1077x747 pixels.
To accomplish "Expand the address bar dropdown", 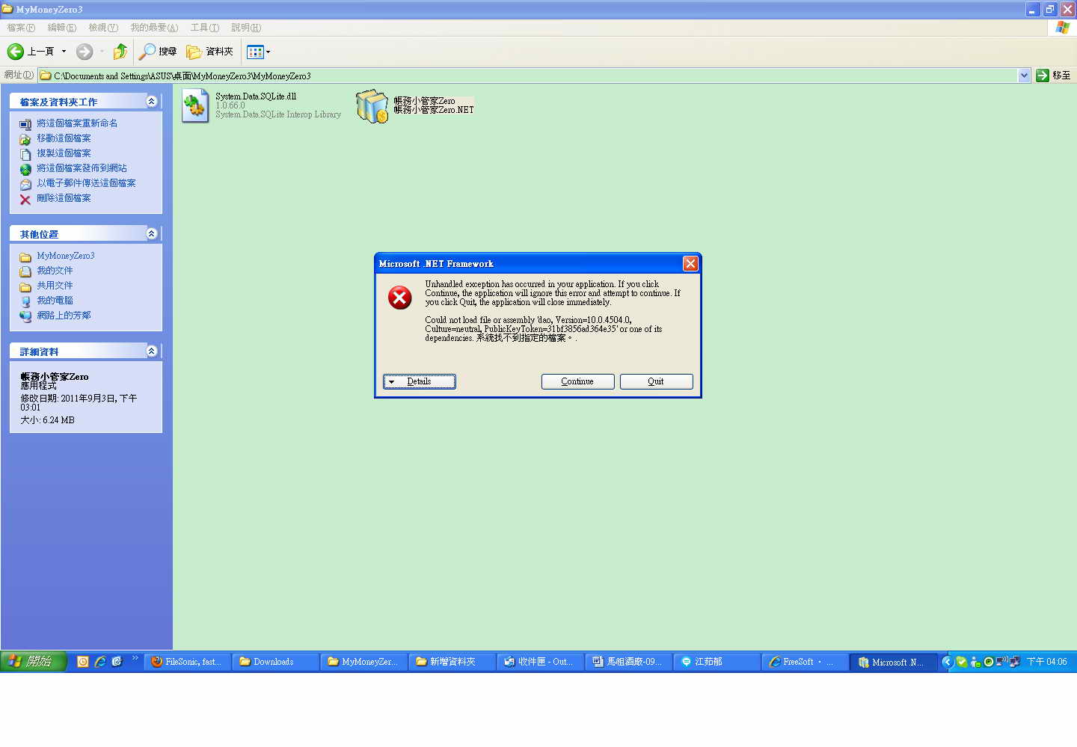I will click(x=1024, y=76).
